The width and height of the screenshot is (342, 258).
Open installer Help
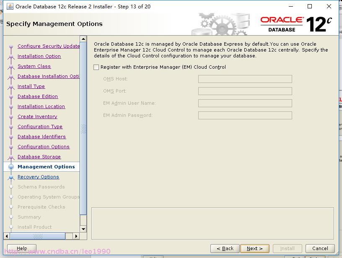pyautogui.click(x=22, y=248)
